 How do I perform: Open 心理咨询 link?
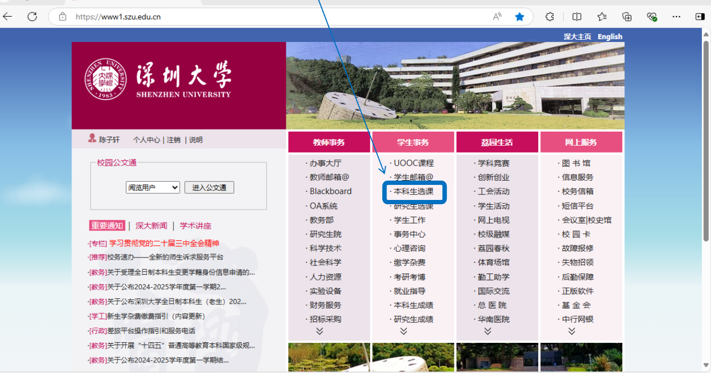409,248
